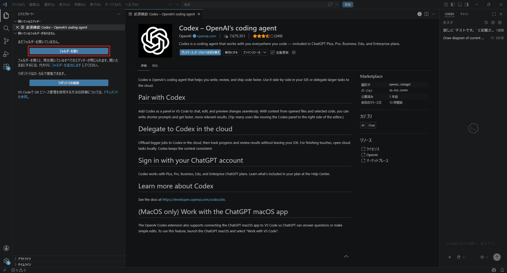Toggle the primary sidebar visibility
The width and height of the screenshot is (507, 273).
click(x=453, y=4)
